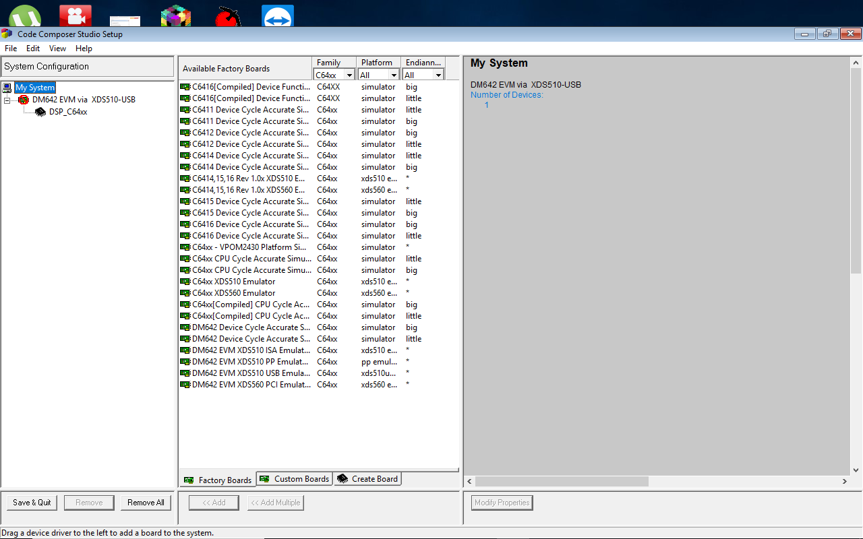The width and height of the screenshot is (863, 539).
Task: Collapse the DM642 EVM via XDS510-USB tree node
Action: (x=7, y=100)
